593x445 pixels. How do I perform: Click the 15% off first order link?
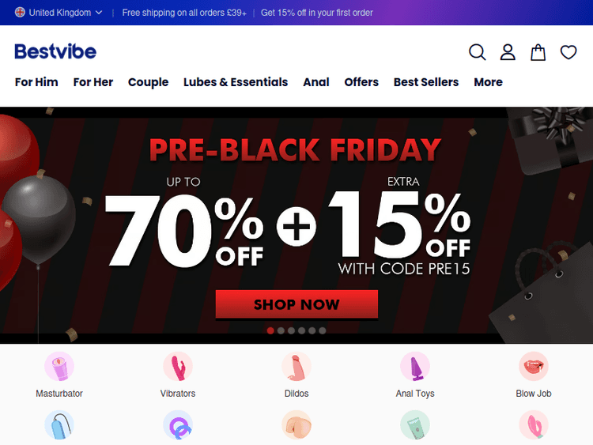click(x=317, y=13)
